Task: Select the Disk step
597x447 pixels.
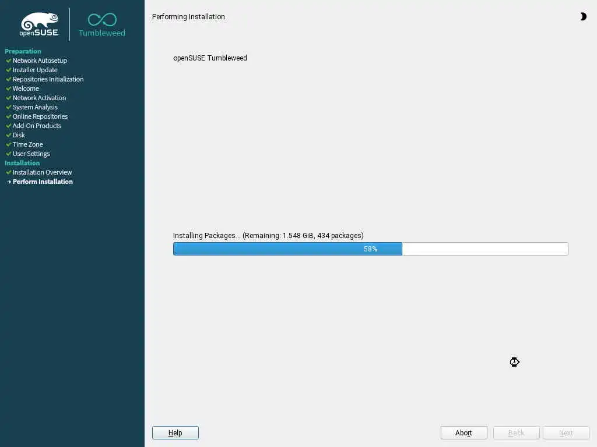Action: (19, 135)
